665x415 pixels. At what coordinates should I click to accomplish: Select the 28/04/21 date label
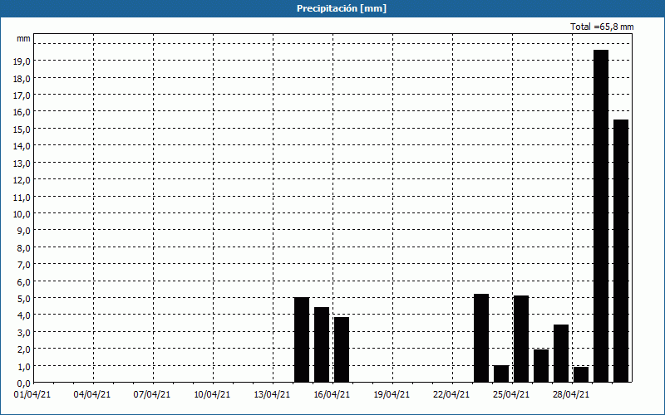pos(571,395)
